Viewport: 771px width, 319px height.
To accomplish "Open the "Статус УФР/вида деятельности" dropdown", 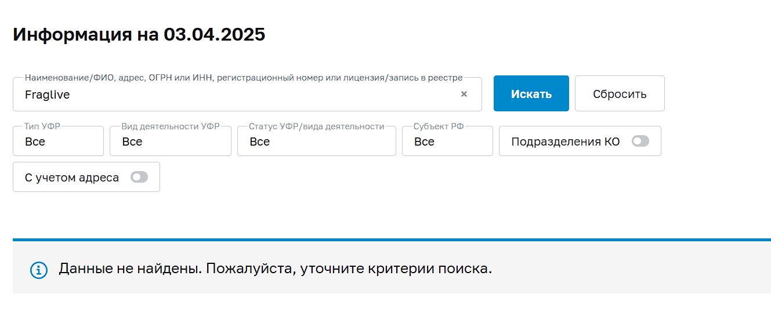I will pyautogui.click(x=316, y=142).
